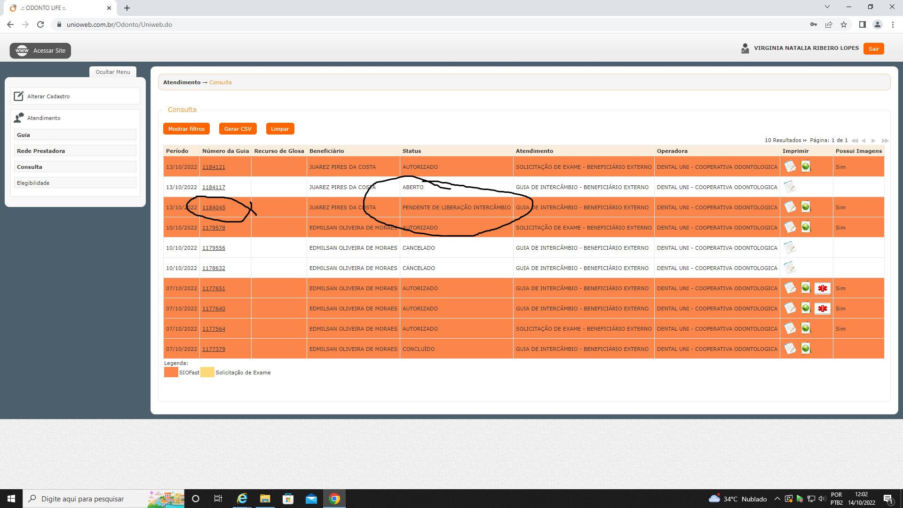Click green check document icon for guide 1184045
This screenshot has width=903, height=508.
806,207
